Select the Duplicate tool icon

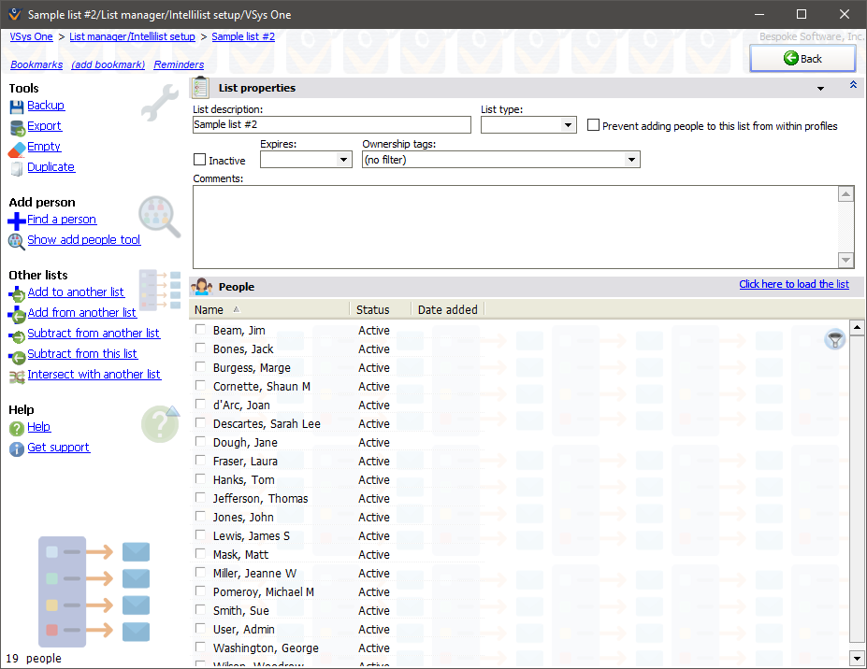tap(16, 166)
